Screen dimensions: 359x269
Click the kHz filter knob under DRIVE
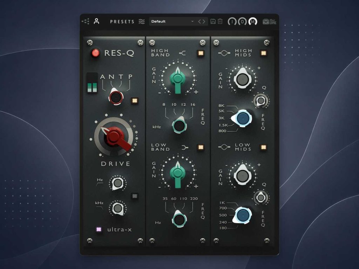click(x=118, y=208)
